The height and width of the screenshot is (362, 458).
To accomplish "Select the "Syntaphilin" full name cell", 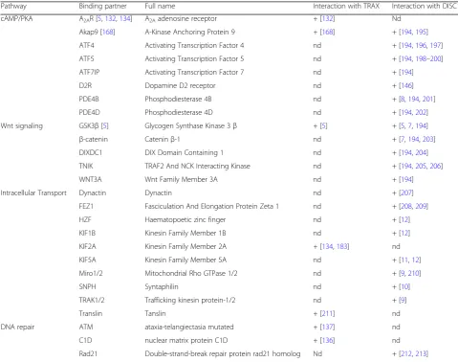I will tap(162, 286).
